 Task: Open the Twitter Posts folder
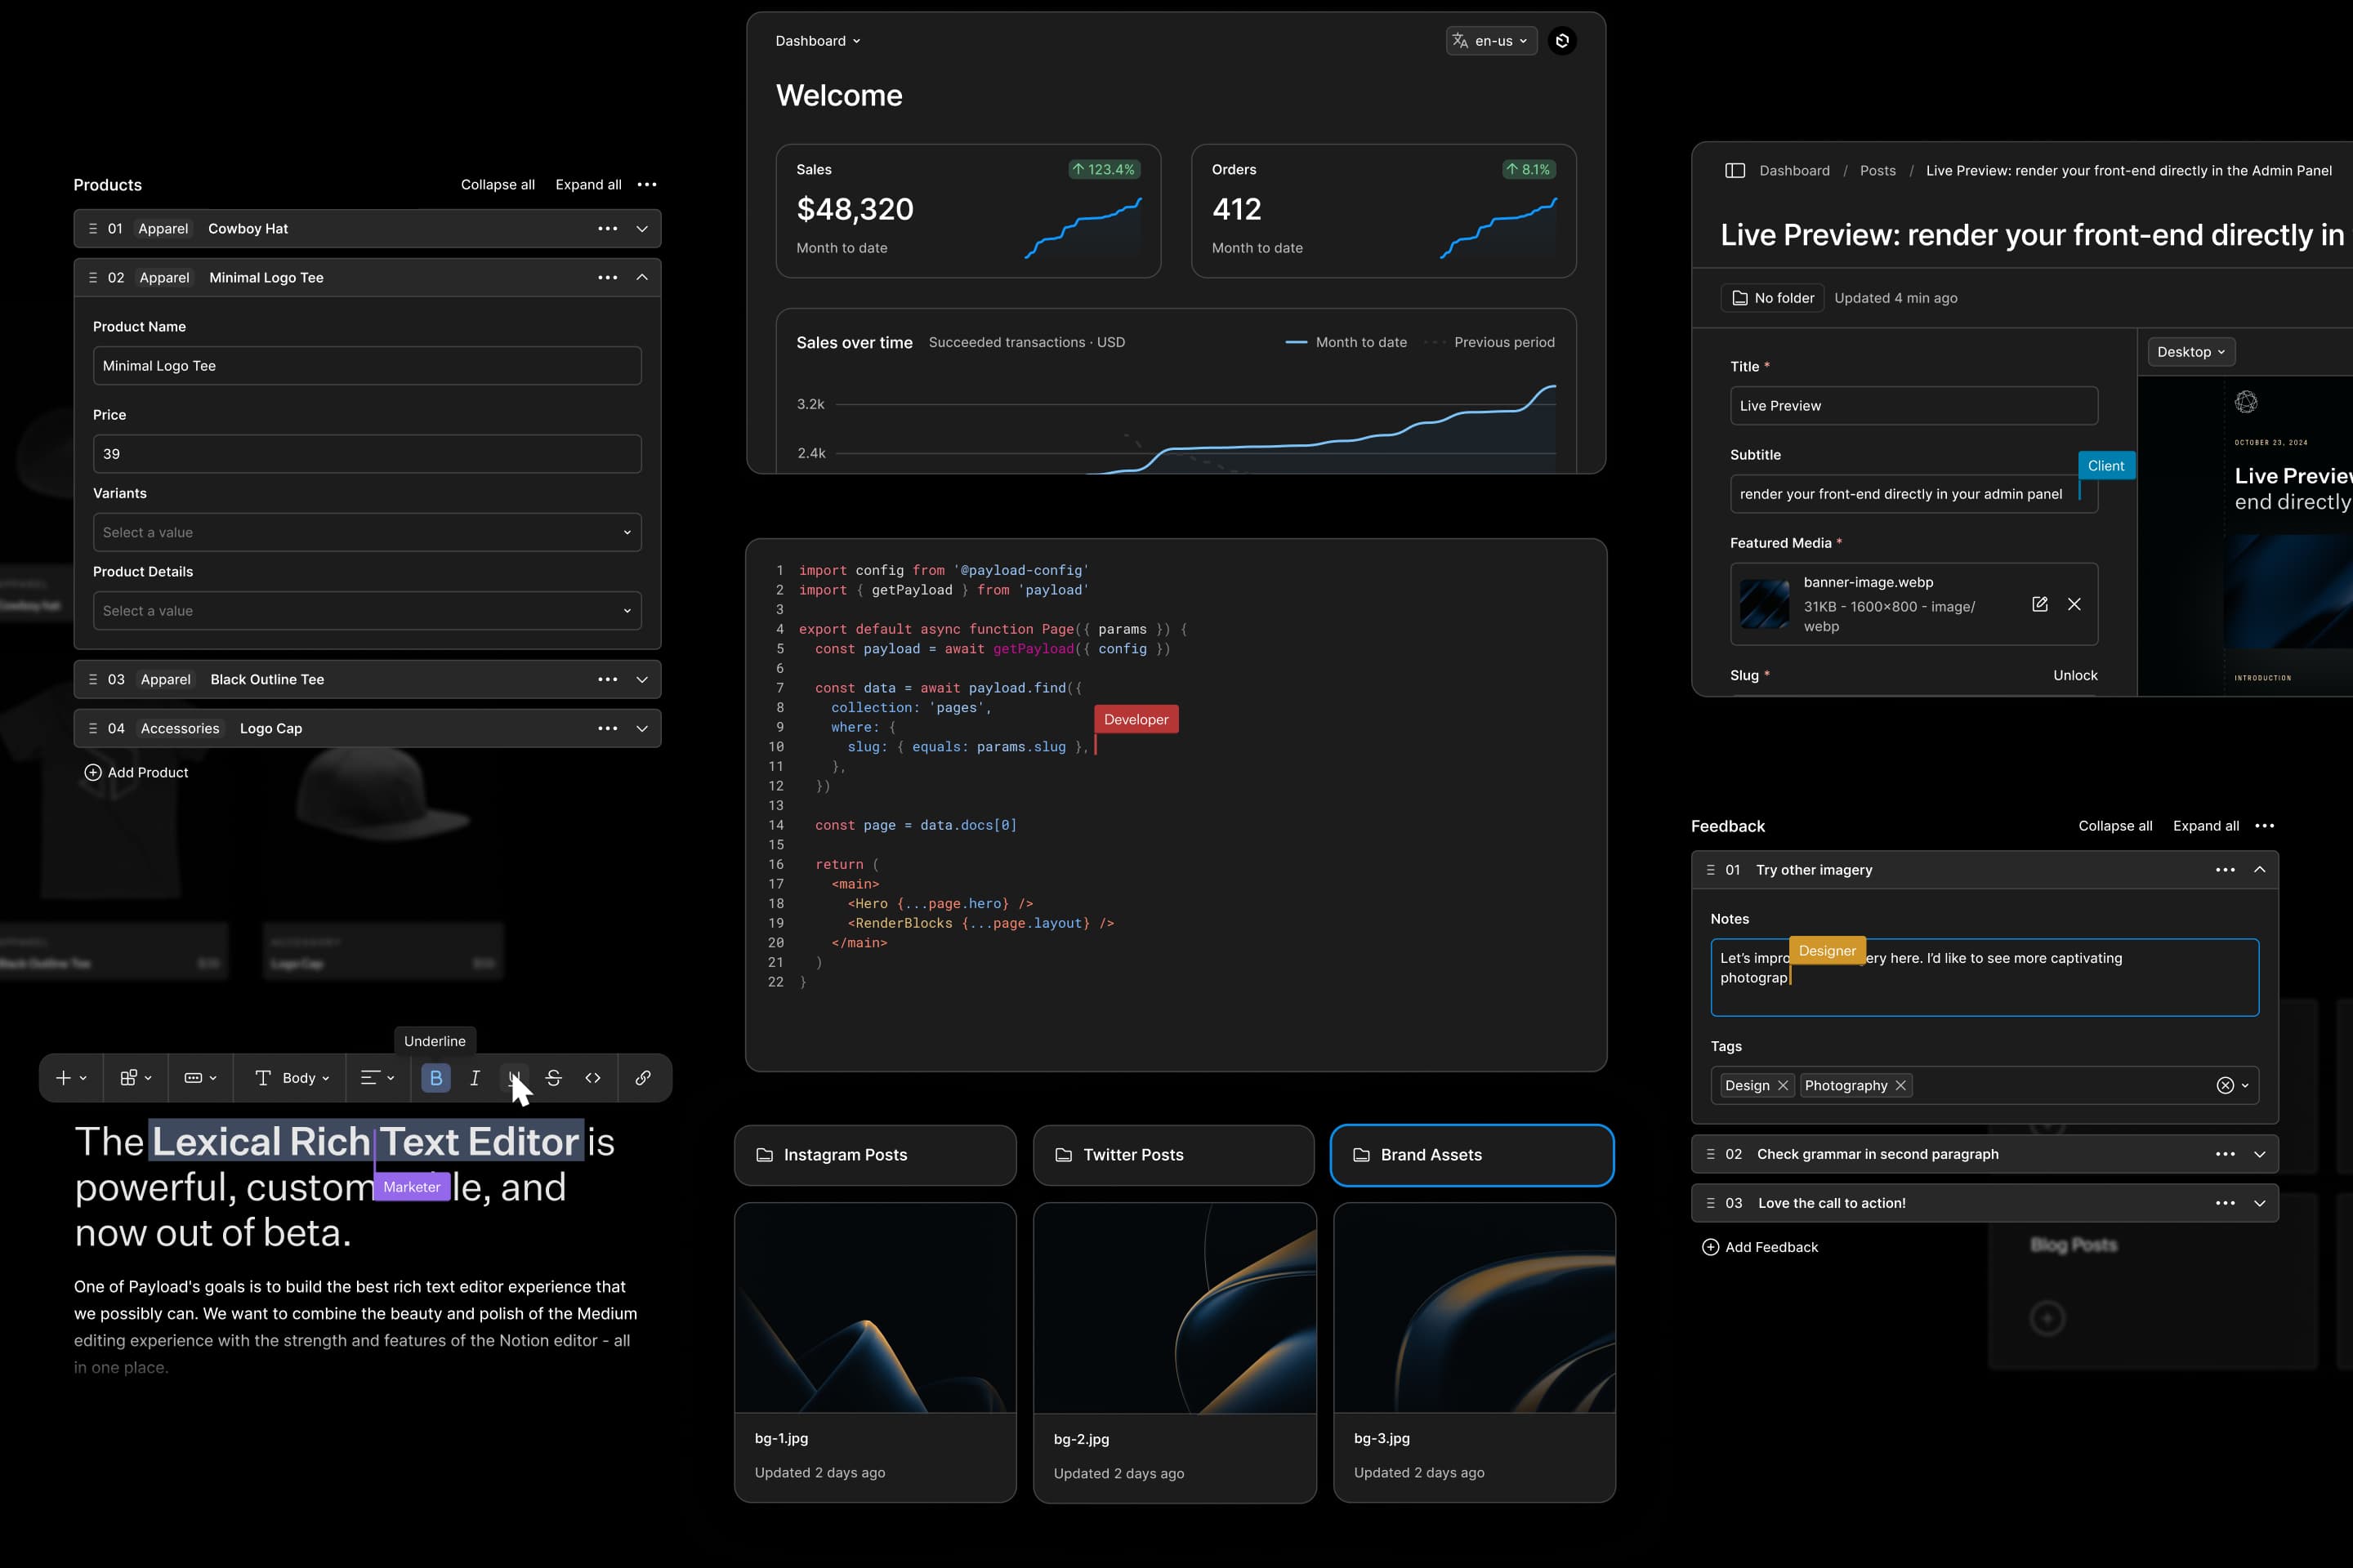[1173, 1155]
